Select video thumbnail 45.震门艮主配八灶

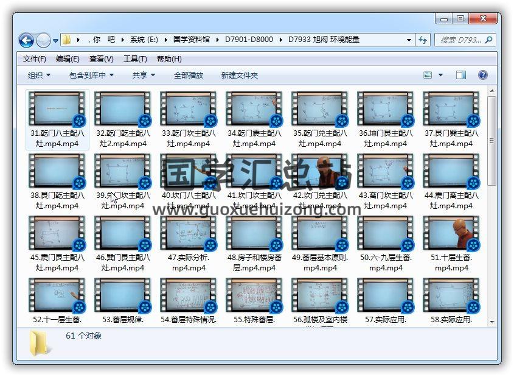[57, 233]
